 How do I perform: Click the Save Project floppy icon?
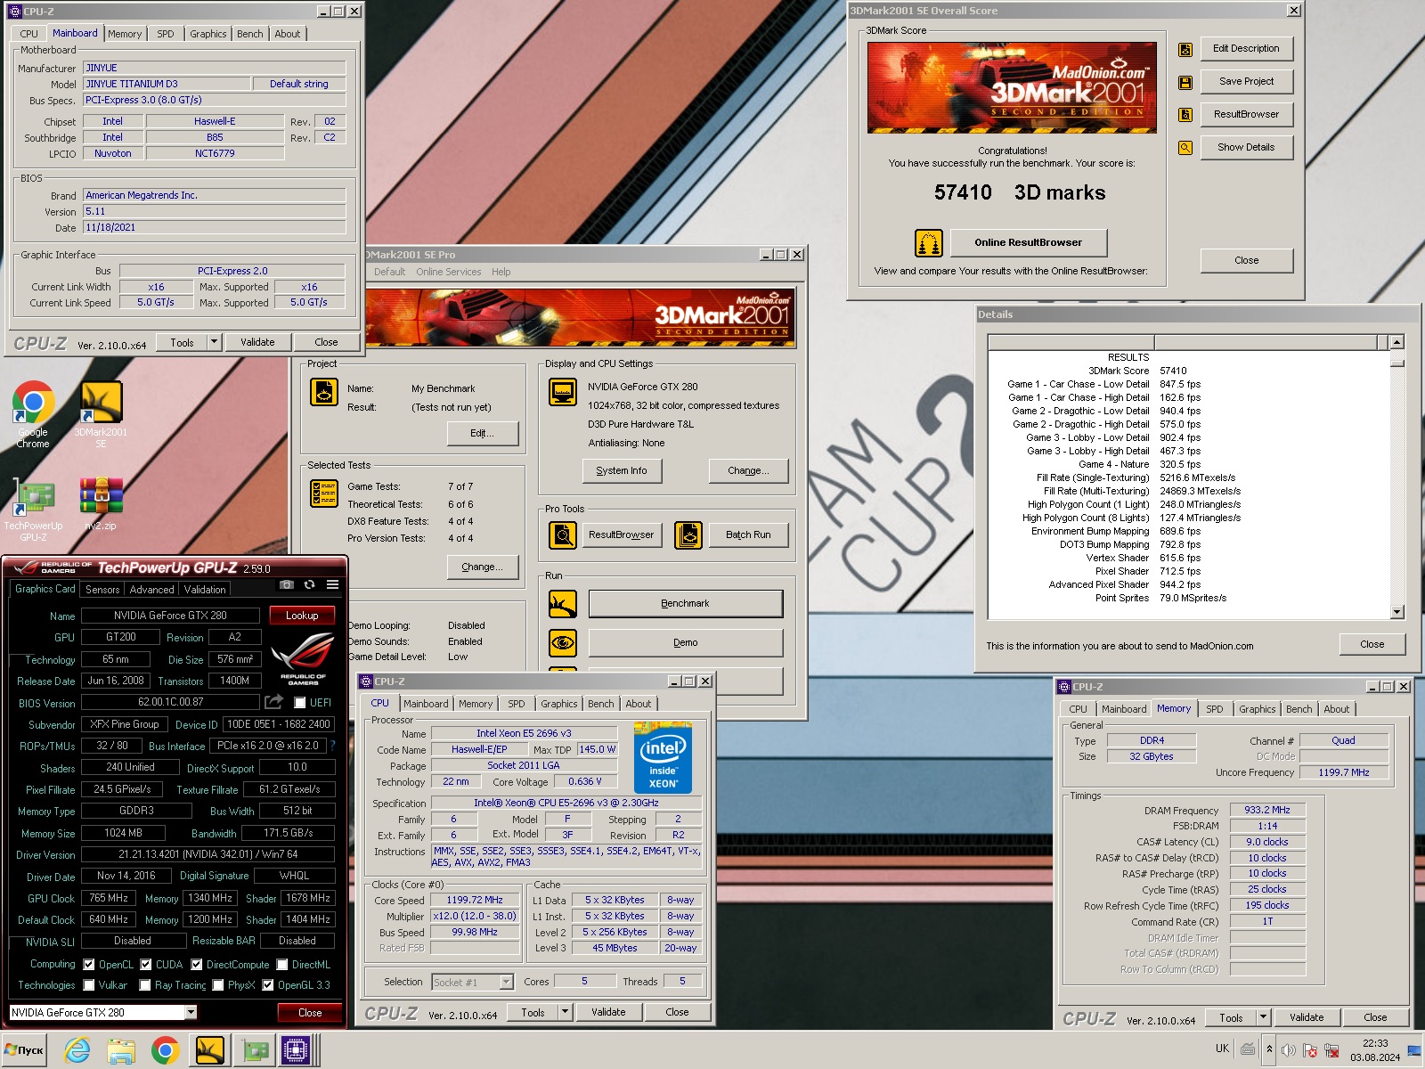(1185, 82)
